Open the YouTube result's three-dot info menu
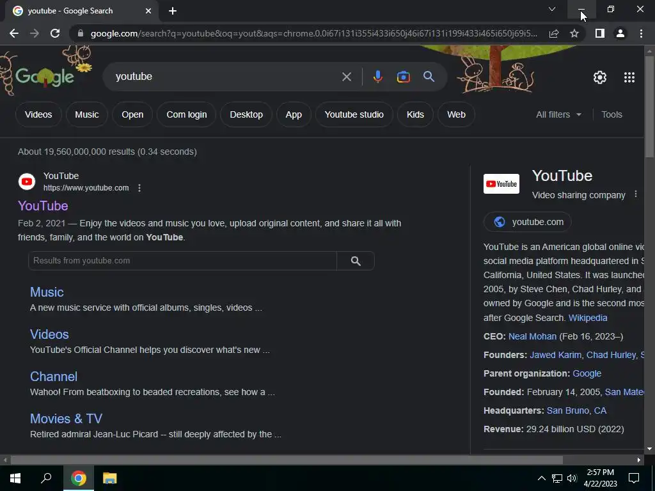The width and height of the screenshot is (655, 491). (x=139, y=188)
